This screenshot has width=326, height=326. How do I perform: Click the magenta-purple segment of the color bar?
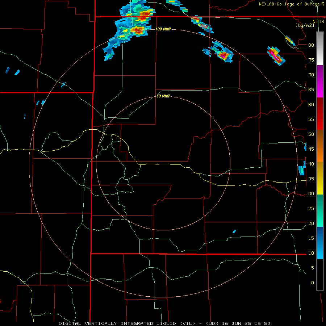pos(320,81)
